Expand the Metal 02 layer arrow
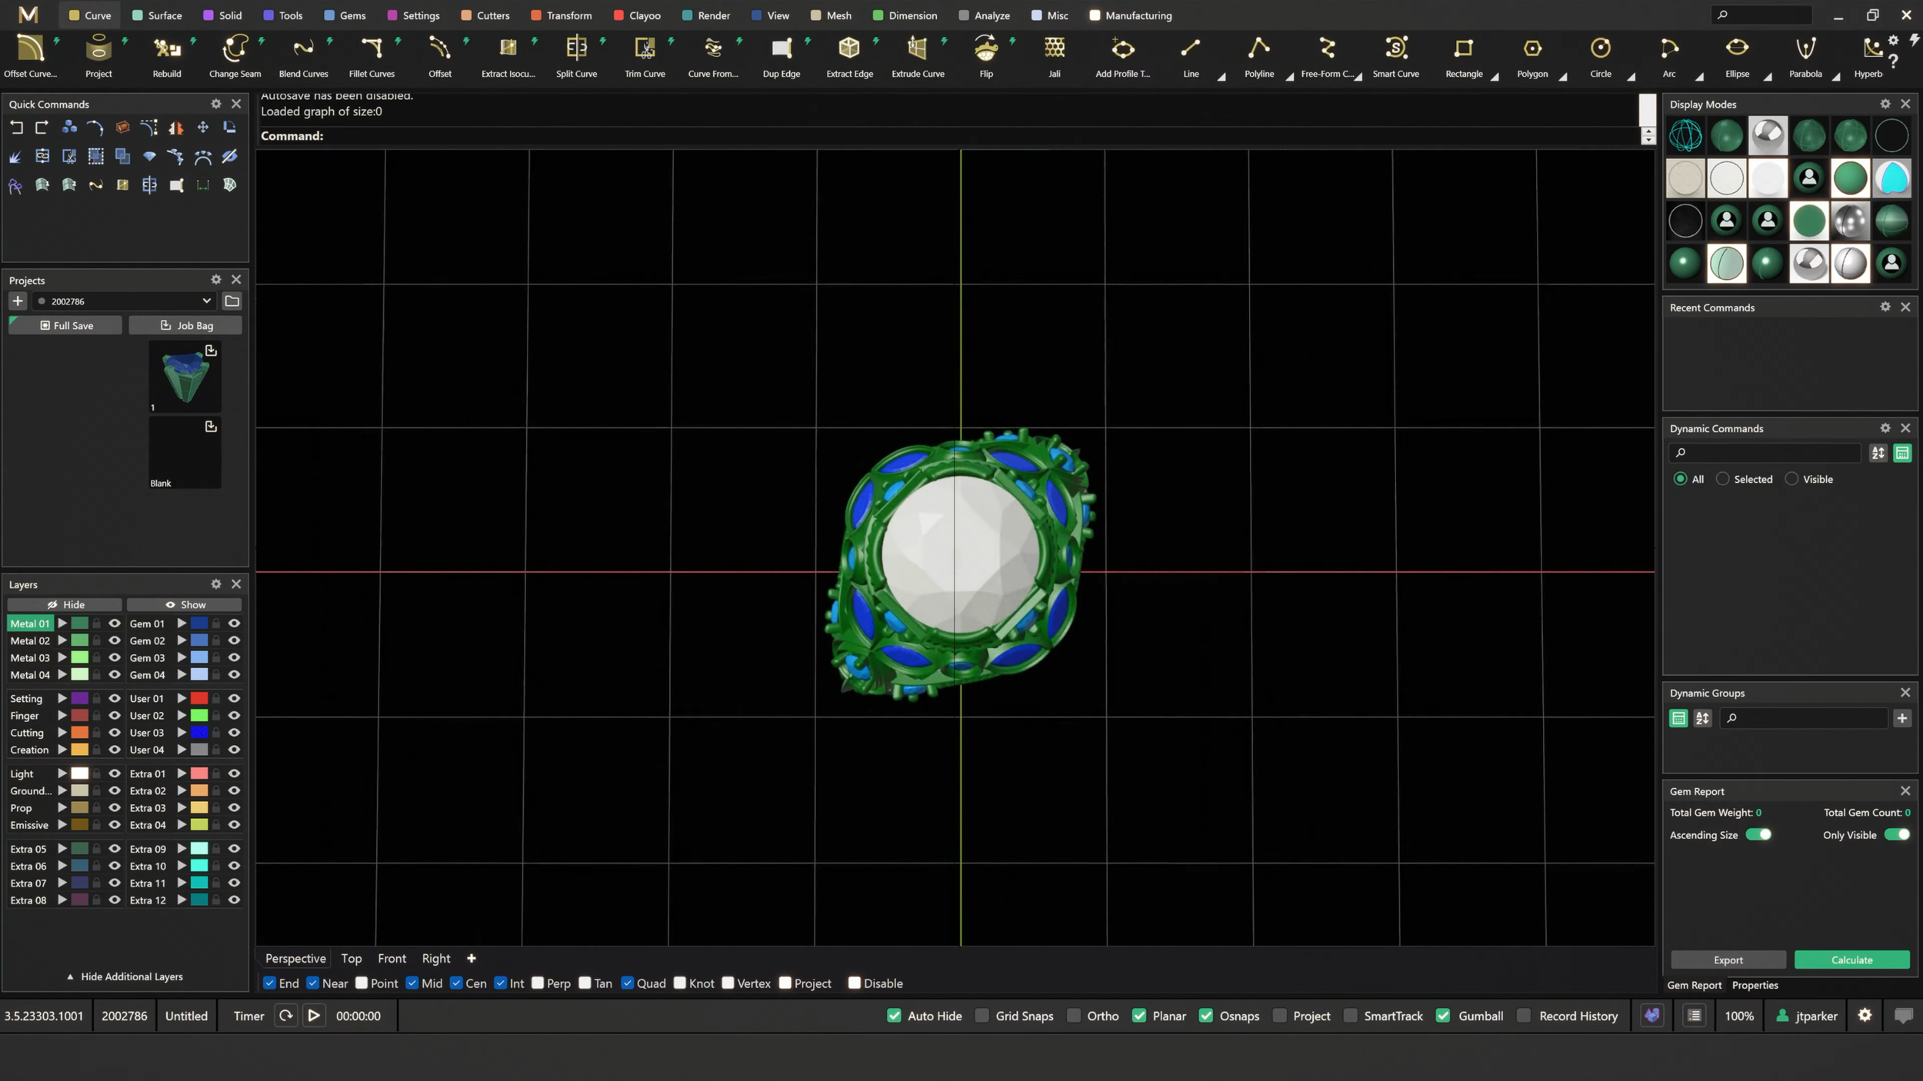This screenshot has width=1923, height=1081. pos(62,640)
